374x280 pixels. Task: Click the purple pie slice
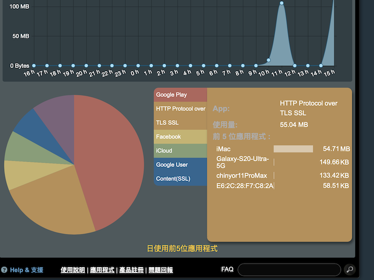click(61, 119)
